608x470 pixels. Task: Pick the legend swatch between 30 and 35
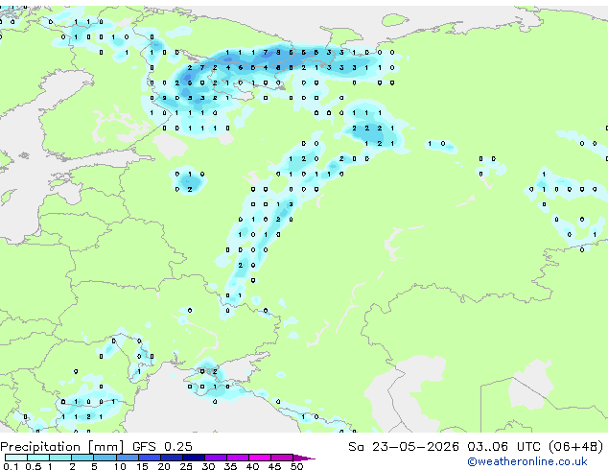[216, 458]
